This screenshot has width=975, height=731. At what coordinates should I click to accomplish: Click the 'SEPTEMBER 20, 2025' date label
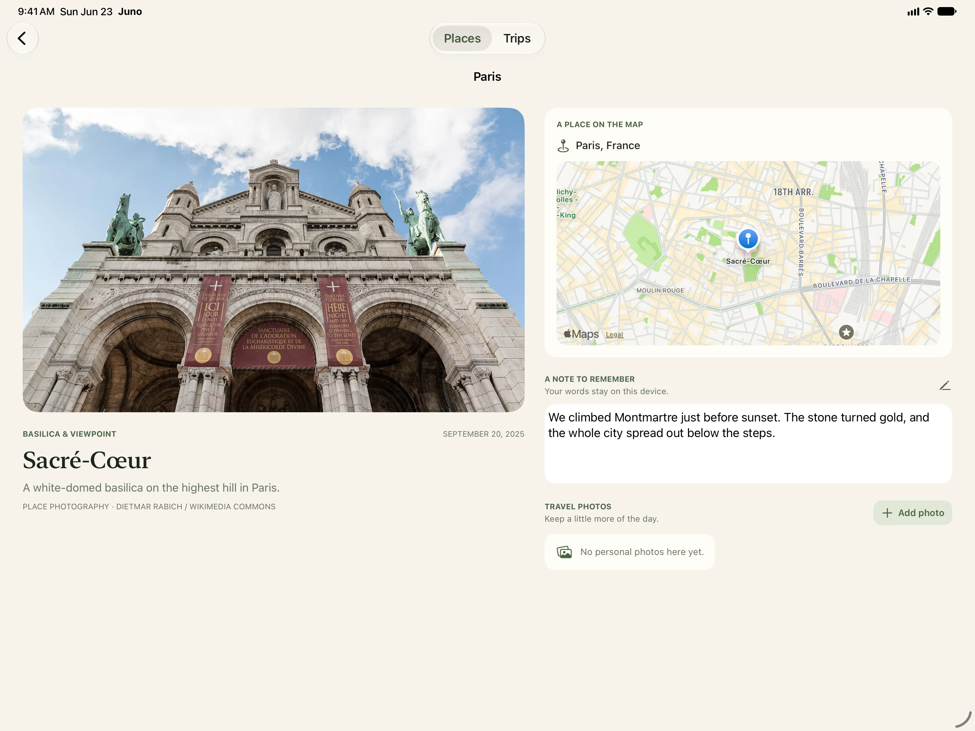[484, 434]
